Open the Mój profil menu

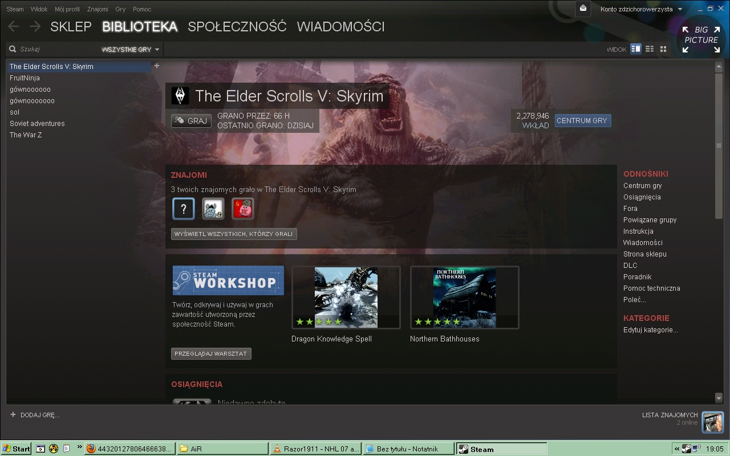point(67,9)
